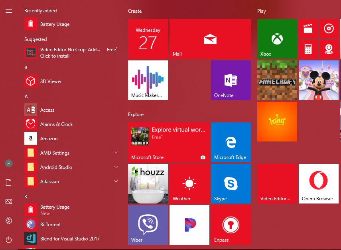Open the Pandora tile

(x=189, y=225)
